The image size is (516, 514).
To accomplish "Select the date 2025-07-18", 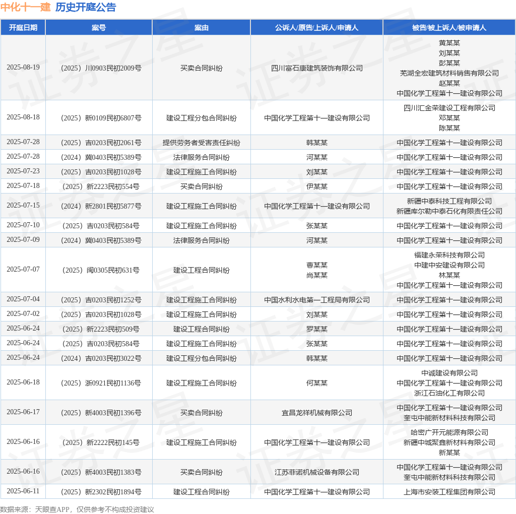I will (x=23, y=185).
